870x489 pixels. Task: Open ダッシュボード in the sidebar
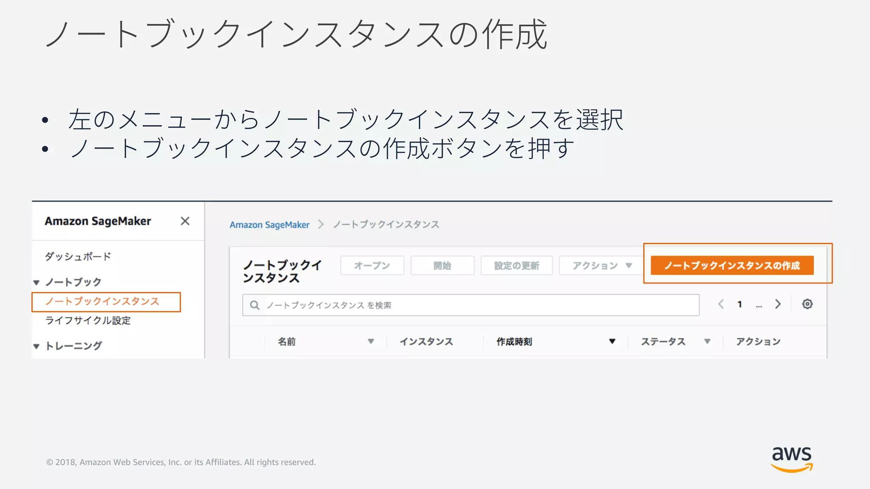(x=78, y=256)
